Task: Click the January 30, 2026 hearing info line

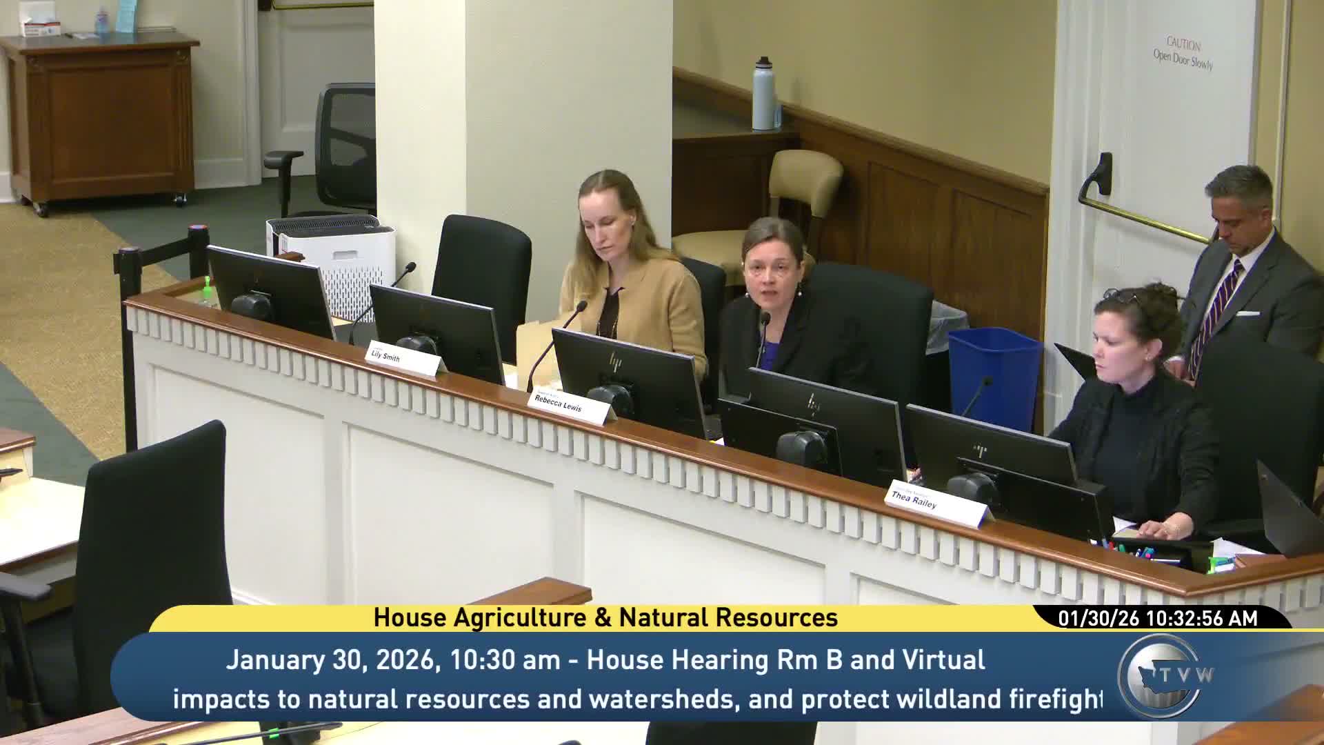Action: (605, 660)
